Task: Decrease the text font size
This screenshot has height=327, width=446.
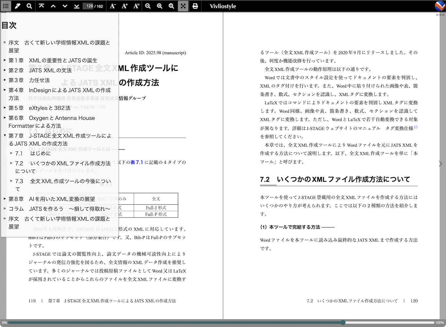Action: (x=113, y=6)
